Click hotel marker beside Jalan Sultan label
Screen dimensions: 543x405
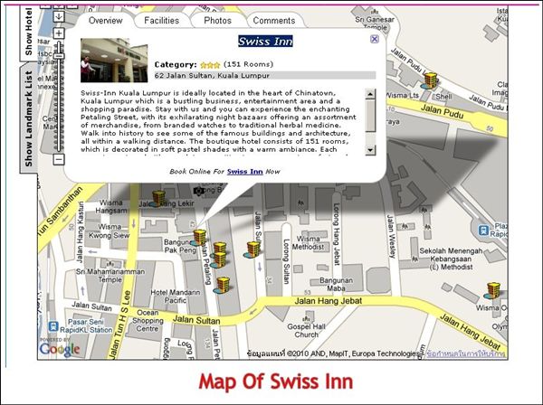tap(253, 249)
